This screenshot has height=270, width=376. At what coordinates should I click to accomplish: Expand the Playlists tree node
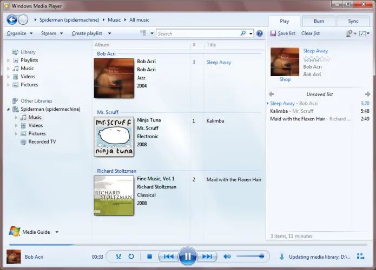click(x=9, y=60)
